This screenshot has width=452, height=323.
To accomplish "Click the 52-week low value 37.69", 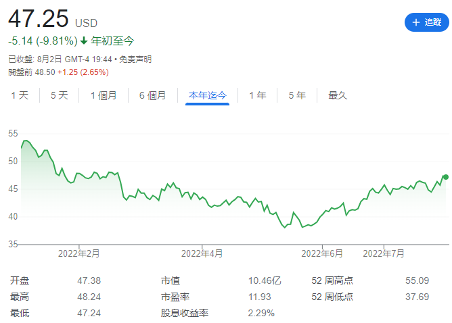I will 417,297.
